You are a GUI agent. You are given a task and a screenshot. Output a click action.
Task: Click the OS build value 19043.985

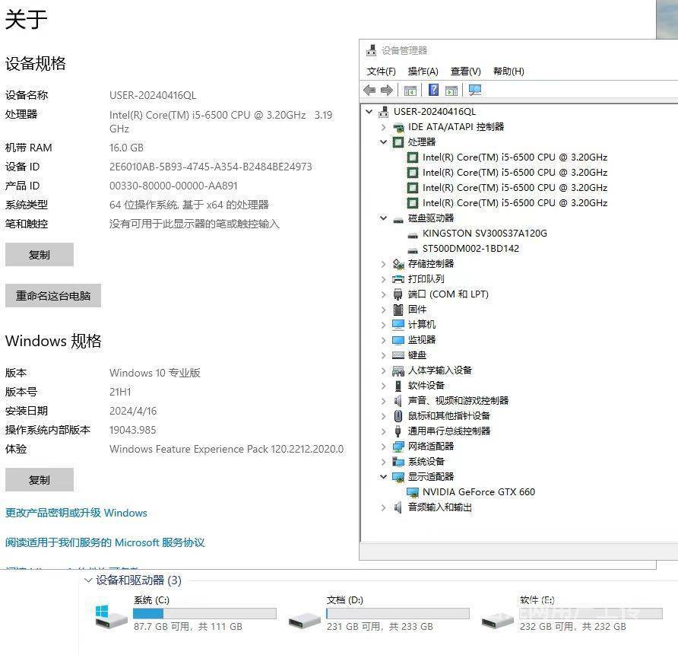pos(133,430)
